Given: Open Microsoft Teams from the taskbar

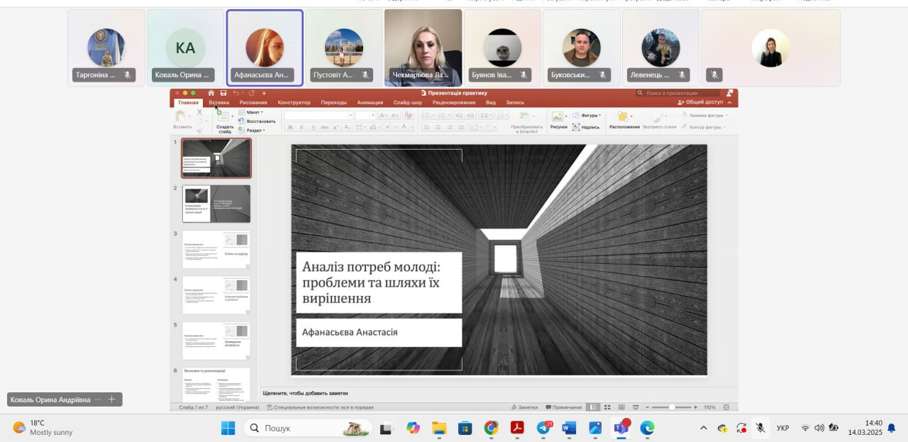Looking at the screenshot, I should click(621, 428).
